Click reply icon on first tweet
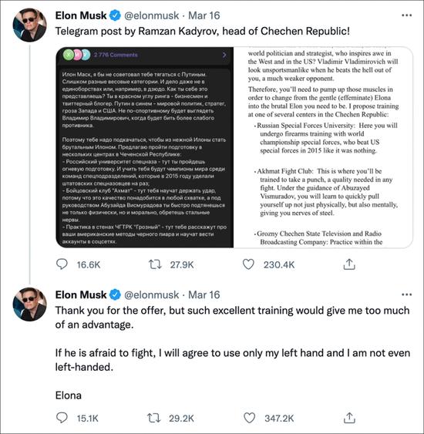The image size is (424, 434). [62, 264]
